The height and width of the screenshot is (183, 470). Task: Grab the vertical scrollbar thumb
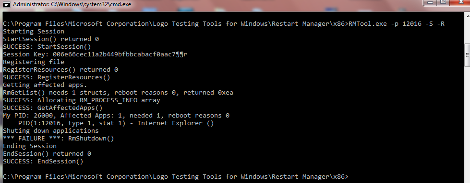coord(467,54)
